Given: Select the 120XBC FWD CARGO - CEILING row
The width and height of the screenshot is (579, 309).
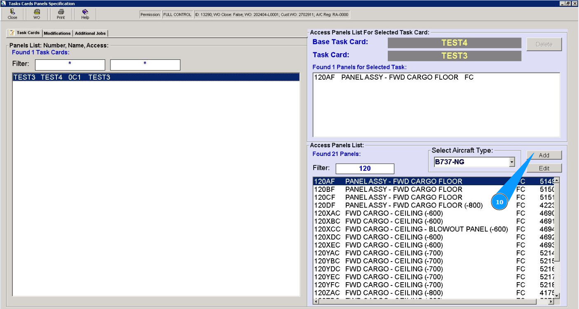Looking at the screenshot, I should click(433, 221).
